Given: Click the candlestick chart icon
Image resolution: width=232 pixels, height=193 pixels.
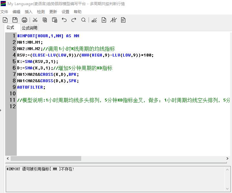Looking at the screenshot, I should [113, 20].
